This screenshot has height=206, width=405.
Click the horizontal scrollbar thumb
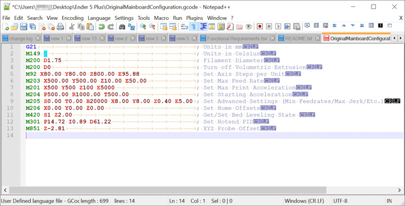tap(168, 190)
